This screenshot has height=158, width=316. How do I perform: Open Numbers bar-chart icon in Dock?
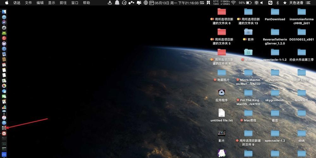tap(4, 107)
